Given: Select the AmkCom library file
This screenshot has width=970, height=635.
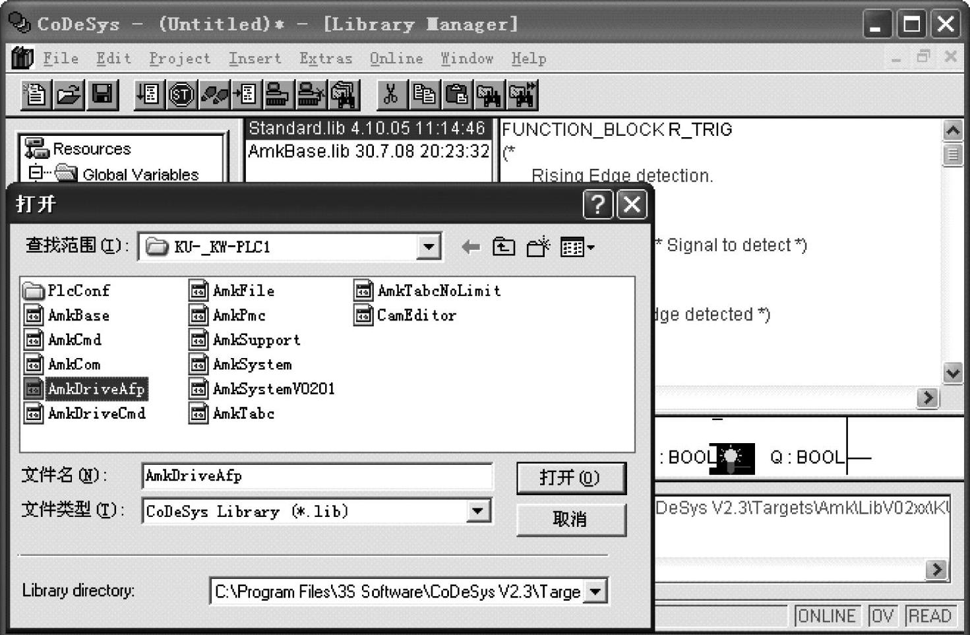Looking at the screenshot, I should 63,364.
